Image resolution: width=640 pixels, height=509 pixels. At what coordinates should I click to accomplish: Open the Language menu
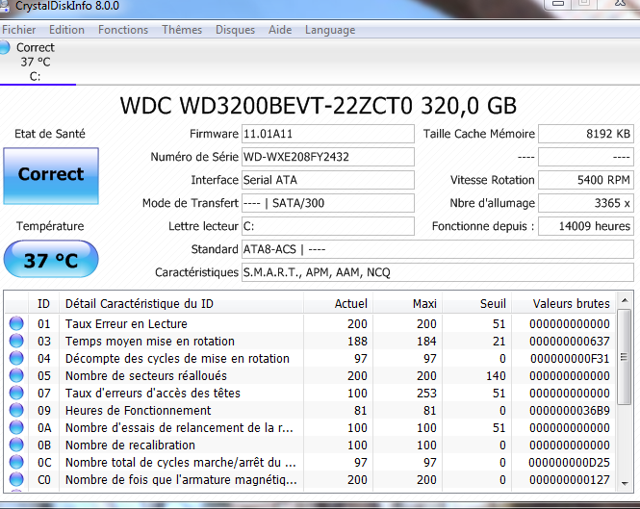[330, 30]
